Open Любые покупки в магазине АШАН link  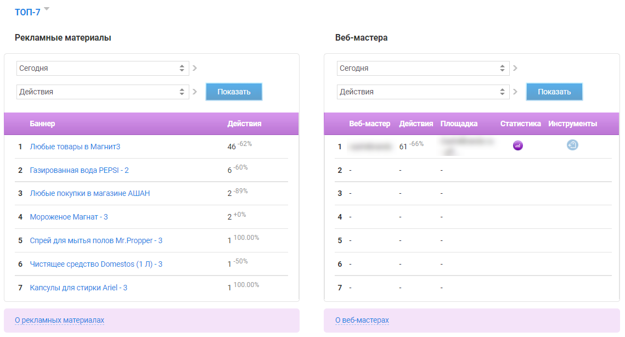[89, 193]
